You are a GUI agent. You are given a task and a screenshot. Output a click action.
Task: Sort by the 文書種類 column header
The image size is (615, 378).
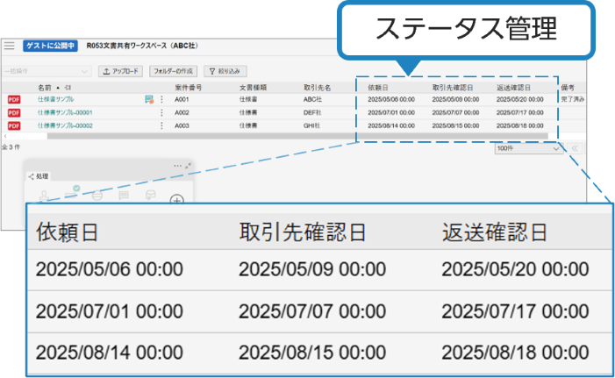click(253, 88)
